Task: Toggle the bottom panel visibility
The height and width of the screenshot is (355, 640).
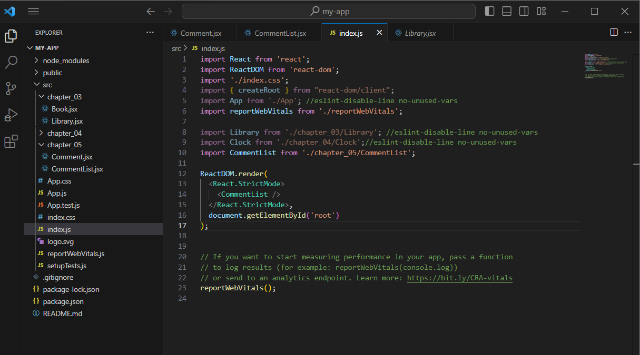Action: [507, 11]
